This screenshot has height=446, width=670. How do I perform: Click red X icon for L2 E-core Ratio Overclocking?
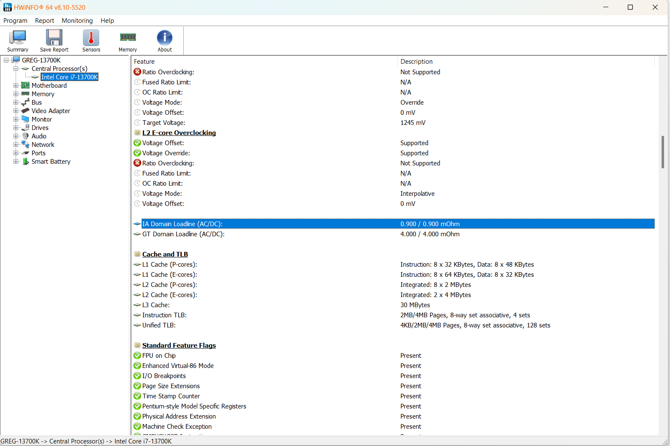[137, 163]
